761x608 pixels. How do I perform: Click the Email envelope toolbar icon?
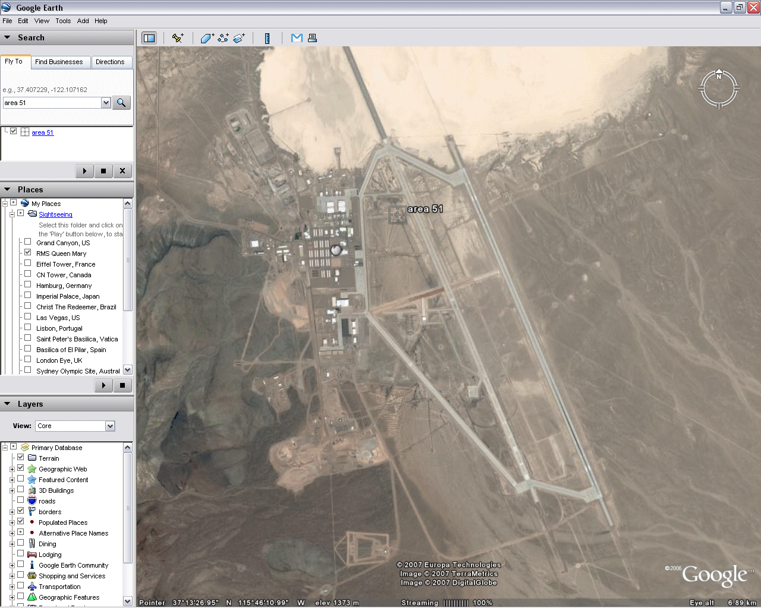(x=297, y=38)
